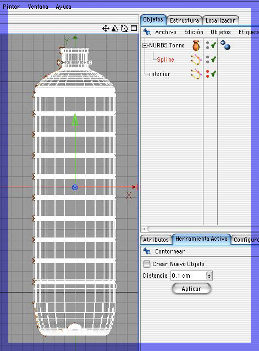The image size is (259, 351).
Task: Enable Crear Nuevo Objeto checkbox
Action: pos(147,264)
